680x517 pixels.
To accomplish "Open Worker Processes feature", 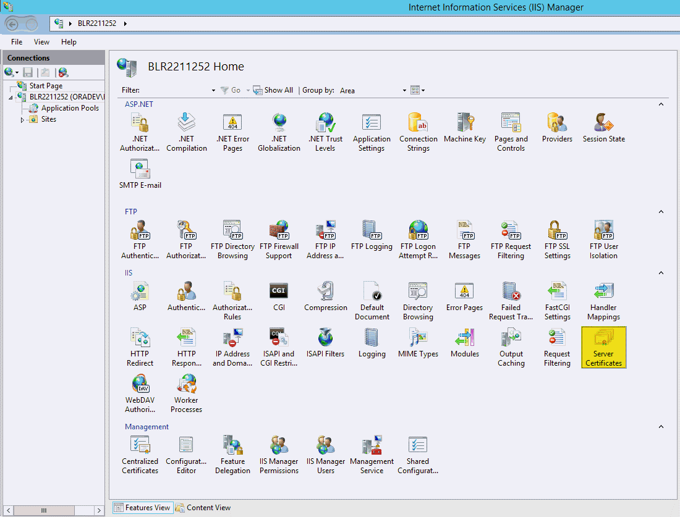I will point(187,393).
